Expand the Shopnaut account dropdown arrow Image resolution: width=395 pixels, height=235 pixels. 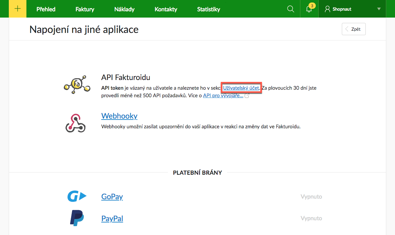(x=379, y=9)
